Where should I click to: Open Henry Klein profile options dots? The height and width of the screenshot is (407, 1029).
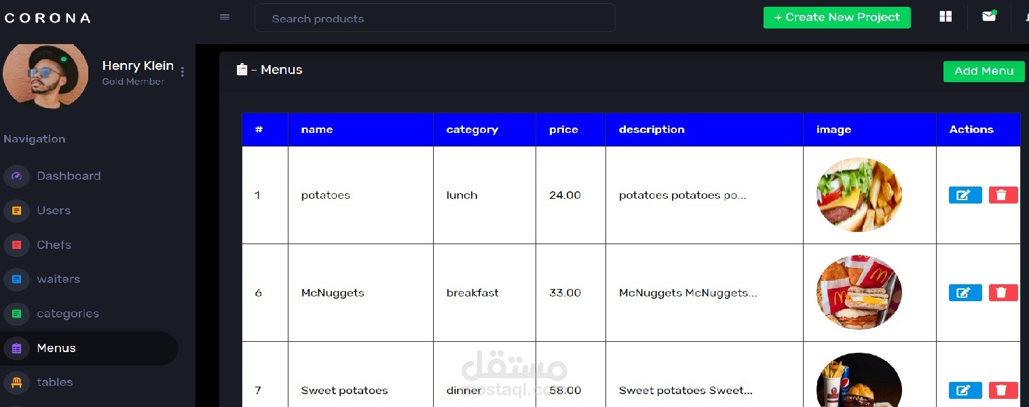(x=183, y=72)
